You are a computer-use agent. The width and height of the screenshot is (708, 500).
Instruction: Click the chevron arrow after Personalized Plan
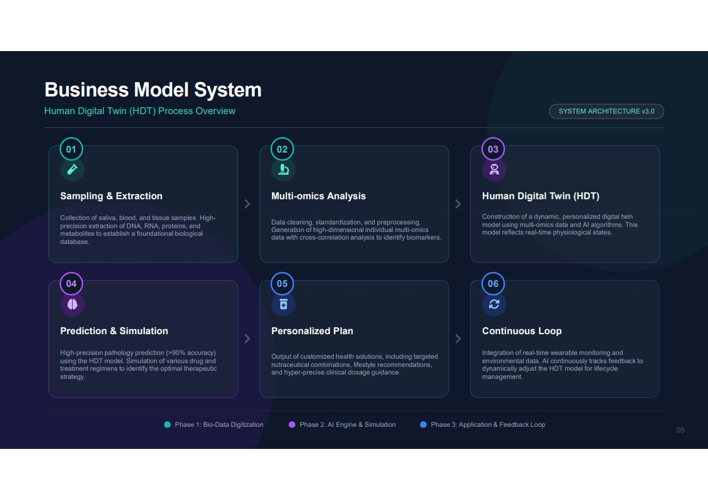tap(458, 339)
